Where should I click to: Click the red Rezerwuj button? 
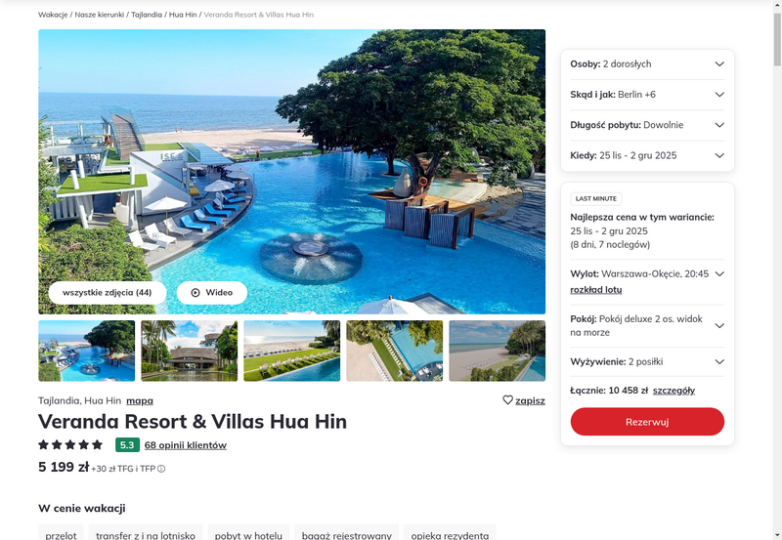(647, 422)
